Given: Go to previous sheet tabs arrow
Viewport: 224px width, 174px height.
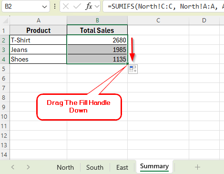Looking at the screenshot, I should [x=13, y=167].
